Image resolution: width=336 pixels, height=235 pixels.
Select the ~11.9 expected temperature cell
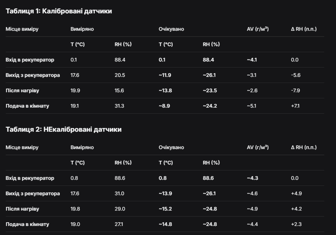point(165,75)
